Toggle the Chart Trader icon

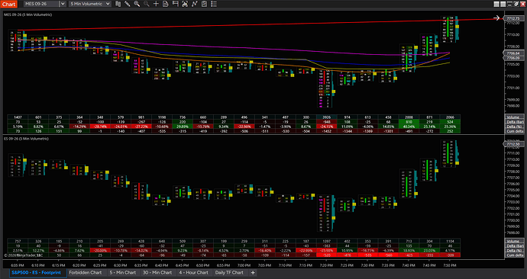click(175, 4)
